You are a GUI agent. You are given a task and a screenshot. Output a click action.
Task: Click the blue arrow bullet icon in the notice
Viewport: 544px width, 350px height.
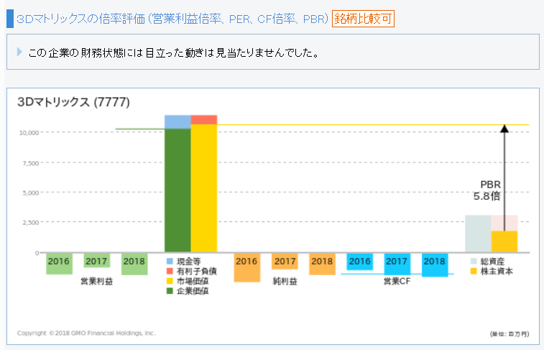pyautogui.click(x=19, y=52)
